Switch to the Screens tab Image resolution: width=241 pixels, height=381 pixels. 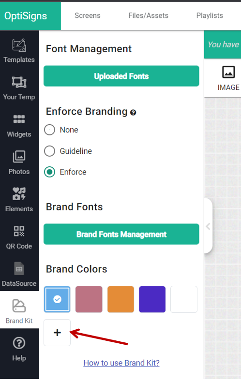pos(87,15)
